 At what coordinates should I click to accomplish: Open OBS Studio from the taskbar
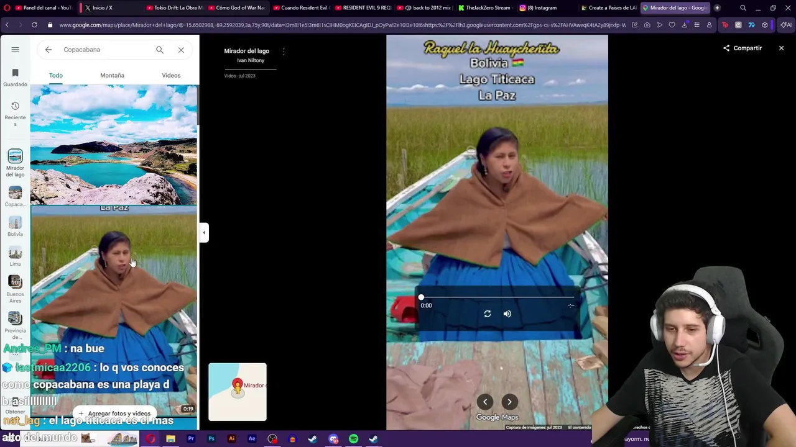pyautogui.click(x=272, y=439)
